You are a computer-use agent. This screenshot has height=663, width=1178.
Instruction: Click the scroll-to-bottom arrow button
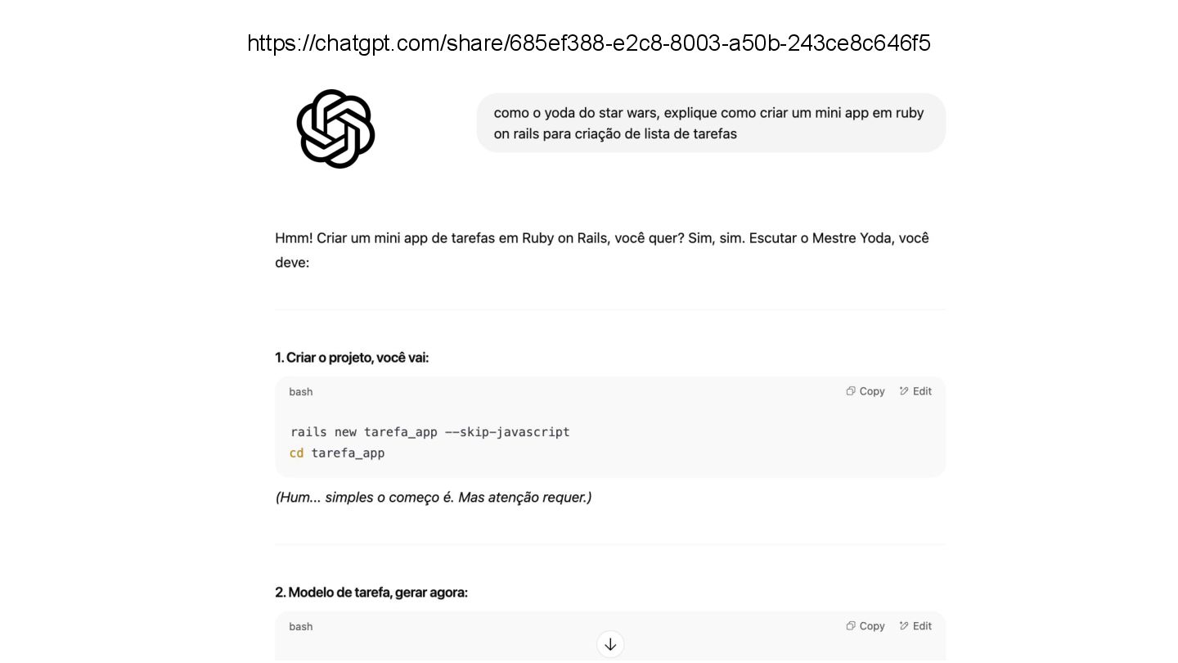click(x=610, y=644)
